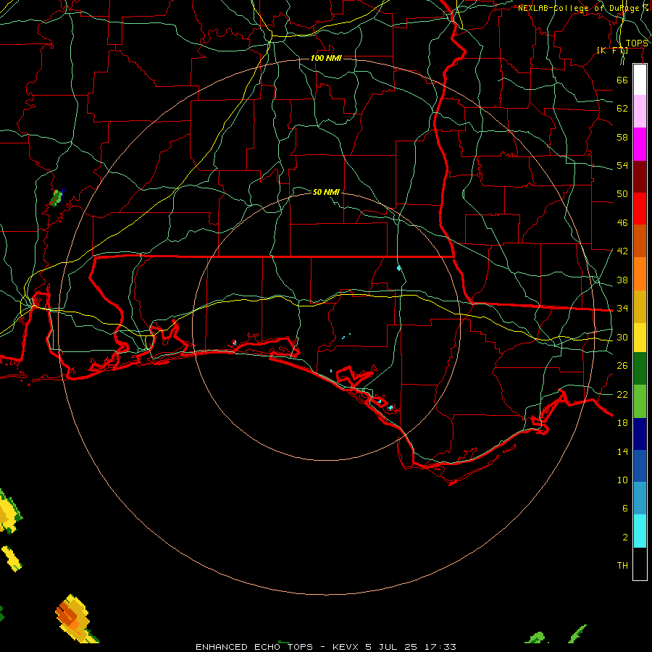Click legend value 58
Screen dimensions: 652x652
622,137
